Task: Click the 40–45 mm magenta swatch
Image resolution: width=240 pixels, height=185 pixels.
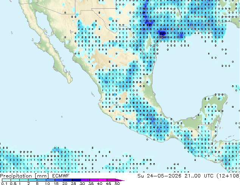Action: point(103,180)
